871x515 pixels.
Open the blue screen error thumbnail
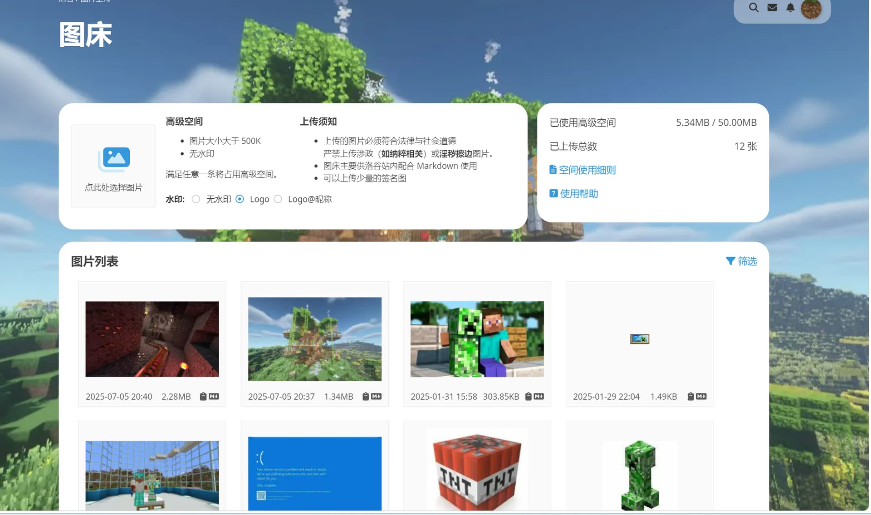pos(314,473)
